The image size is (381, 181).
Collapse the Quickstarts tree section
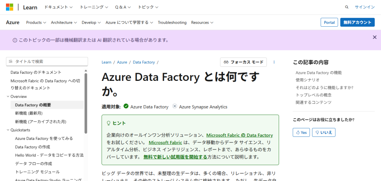[18, 130]
